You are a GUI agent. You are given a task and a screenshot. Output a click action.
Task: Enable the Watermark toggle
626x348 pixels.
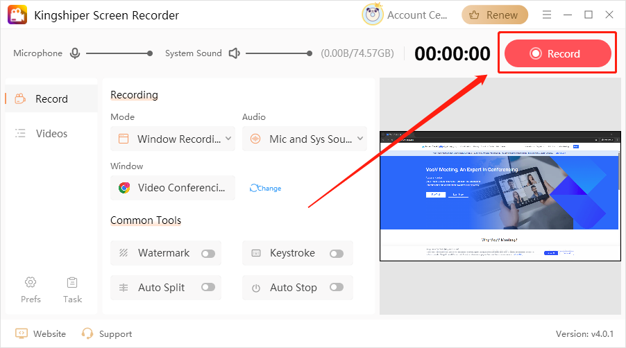point(208,254)
